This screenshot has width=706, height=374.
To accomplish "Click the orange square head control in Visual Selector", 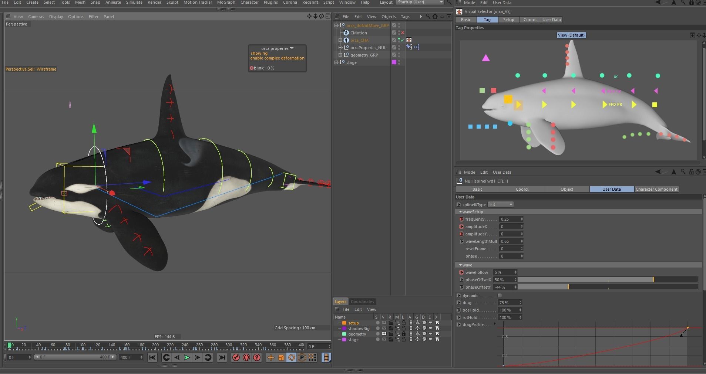I will tap(508, 99).
